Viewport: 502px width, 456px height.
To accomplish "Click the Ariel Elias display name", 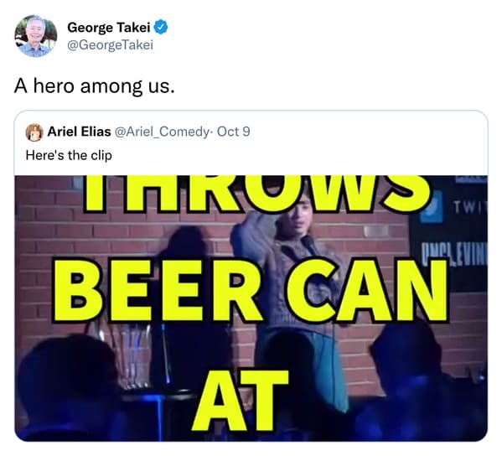I will [79, 132].
